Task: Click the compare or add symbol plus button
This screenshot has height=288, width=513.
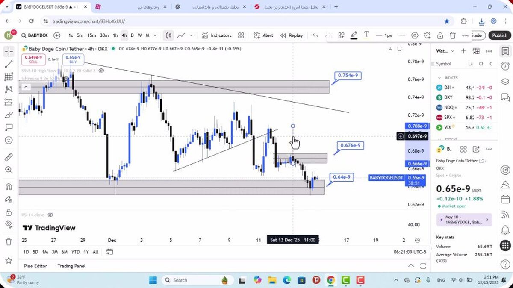Action: click(57, 35)
